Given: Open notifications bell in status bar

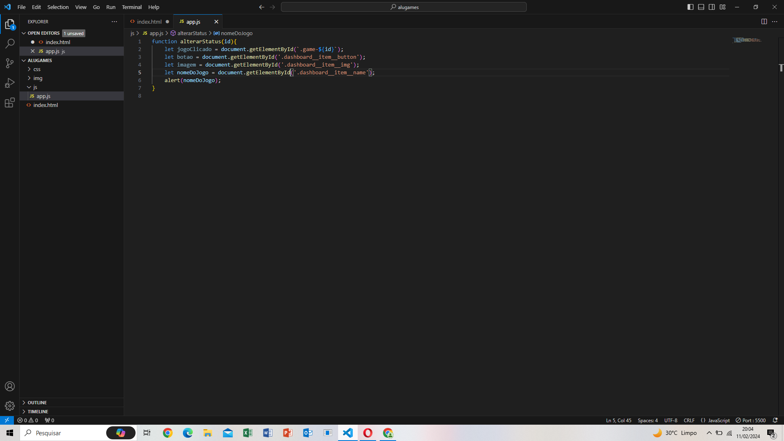Looking at the screenshot, I should click(x=775, y=420).
